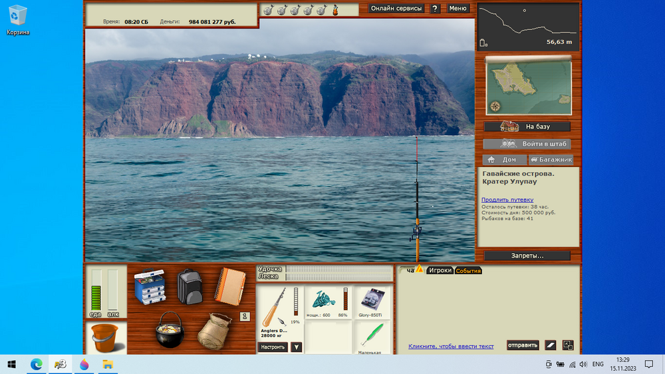Viewport: 665px width, 374px height.
Task: Click the Леска tension bar
Action: [339, 276]
